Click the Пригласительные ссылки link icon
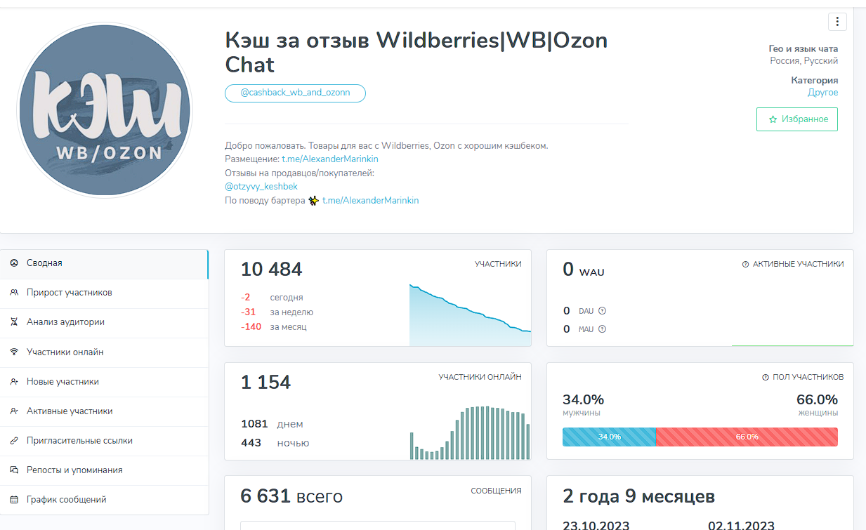Image resolution: width=866 pixels, height=530 pixels. pos(13,441)
